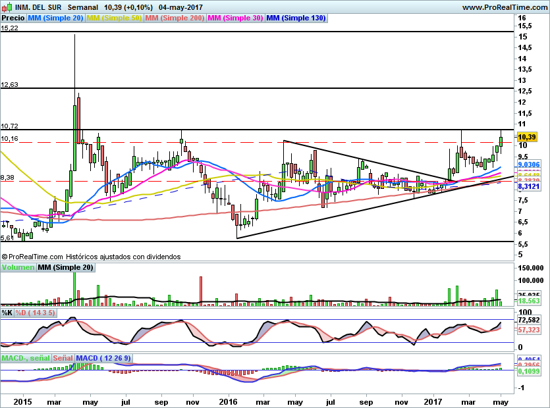Click the 12,63 resistance level label
Screen dimensions: 550x408
9,84
